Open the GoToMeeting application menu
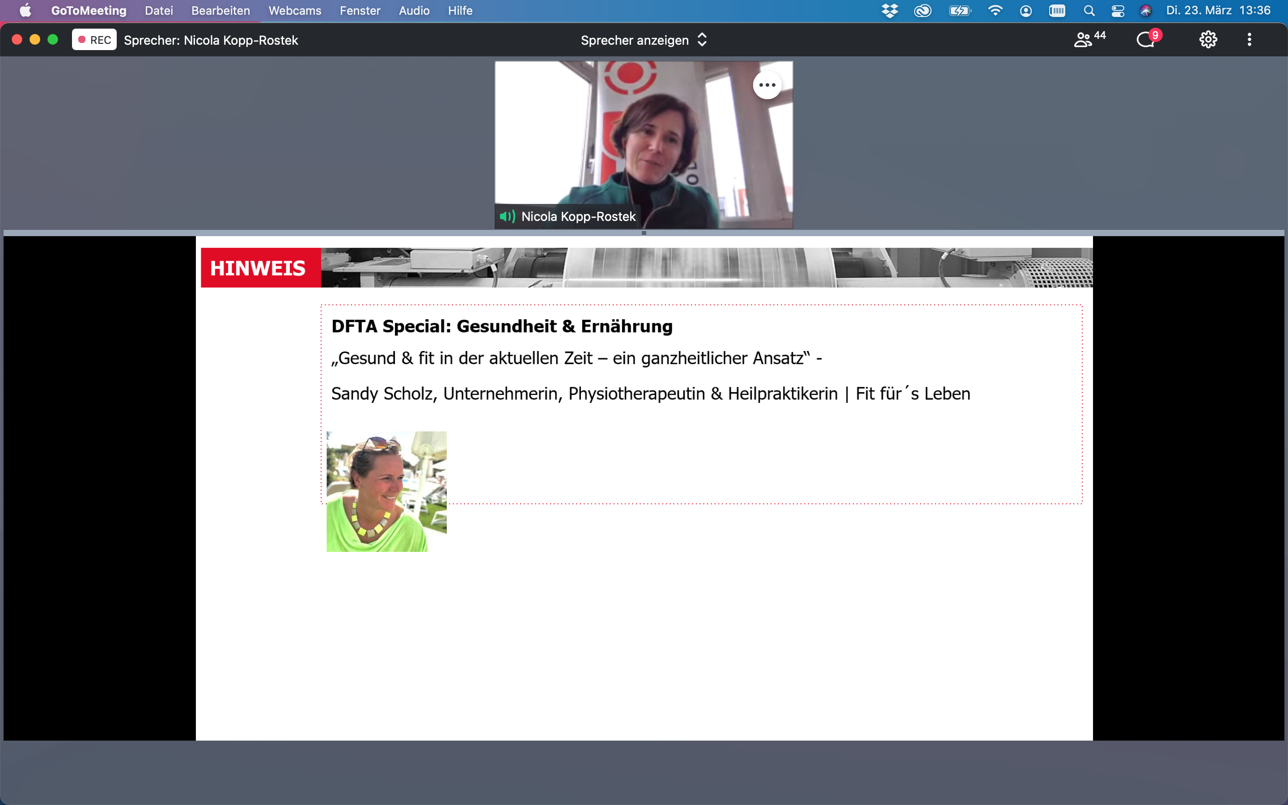Screen dimensions: 1288x805 [89, 11]
